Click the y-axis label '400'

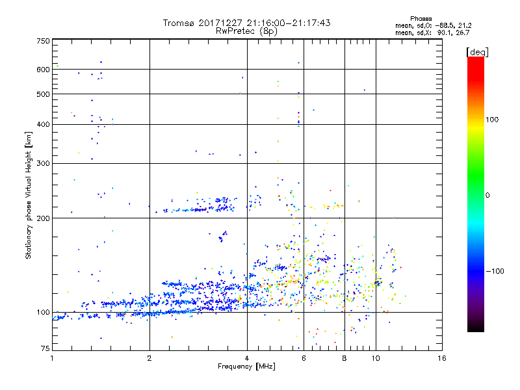tap(43, 124)
